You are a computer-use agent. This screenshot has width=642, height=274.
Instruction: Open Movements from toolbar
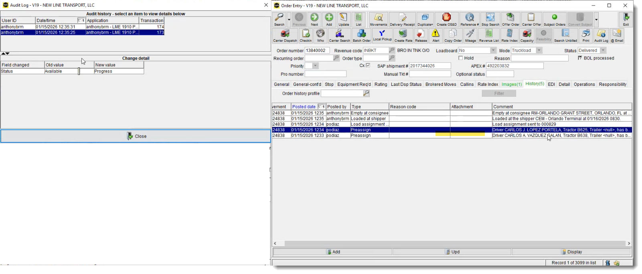[x=379, y=19]
